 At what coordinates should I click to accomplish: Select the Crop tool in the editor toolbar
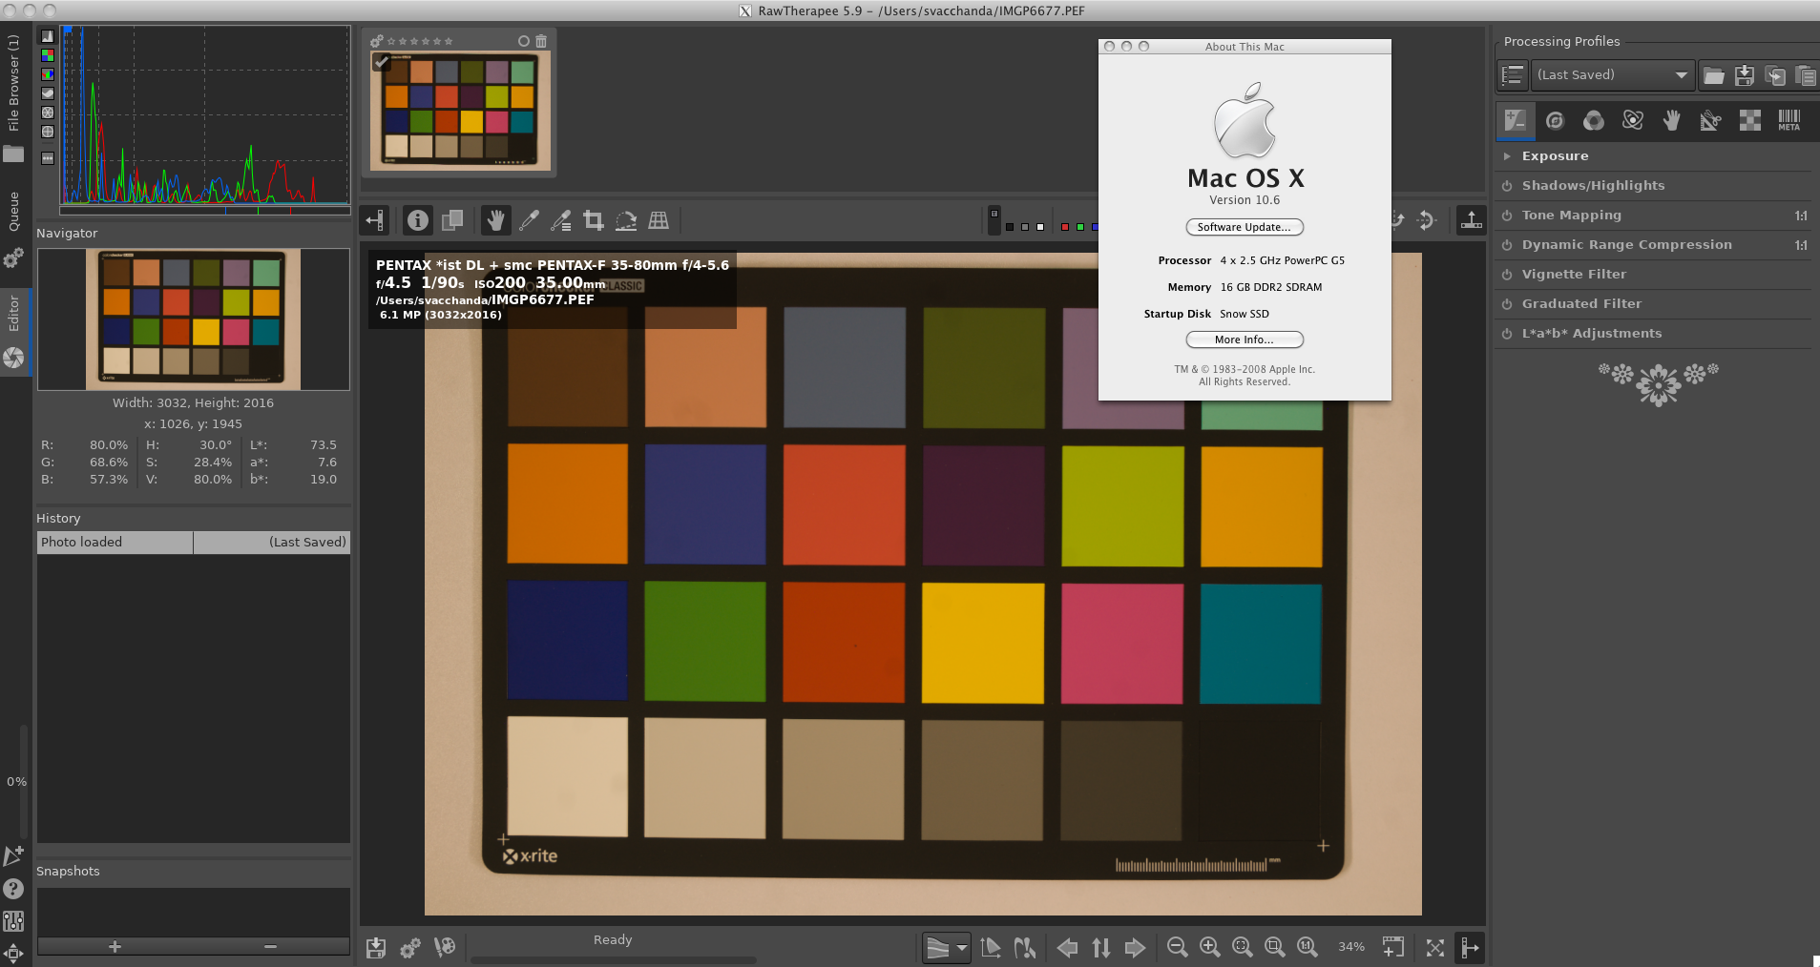click(x=594, y=221)
